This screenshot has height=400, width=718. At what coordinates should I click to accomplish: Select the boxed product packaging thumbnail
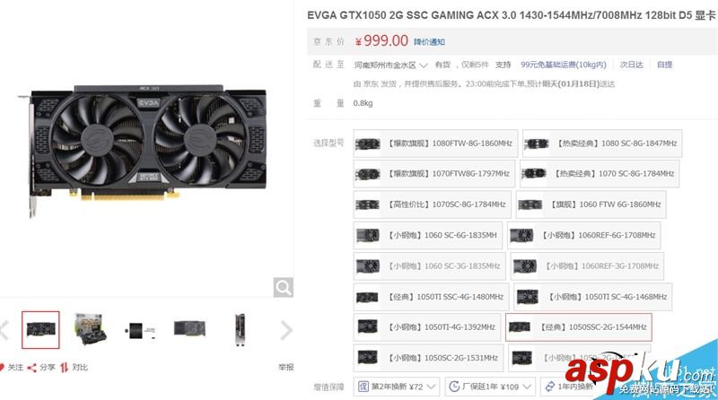pos(91,329)
